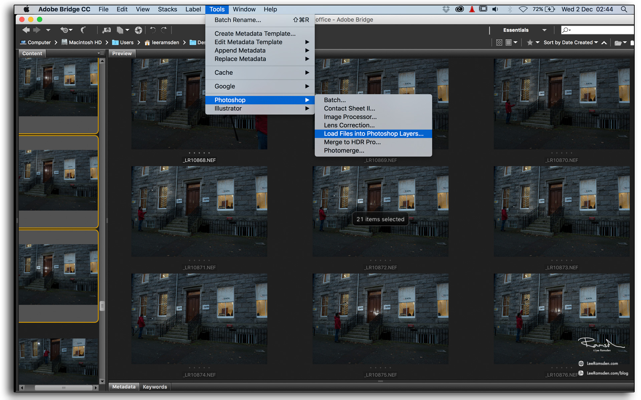Select Batch Rename from Tools menu

(260, 20)
